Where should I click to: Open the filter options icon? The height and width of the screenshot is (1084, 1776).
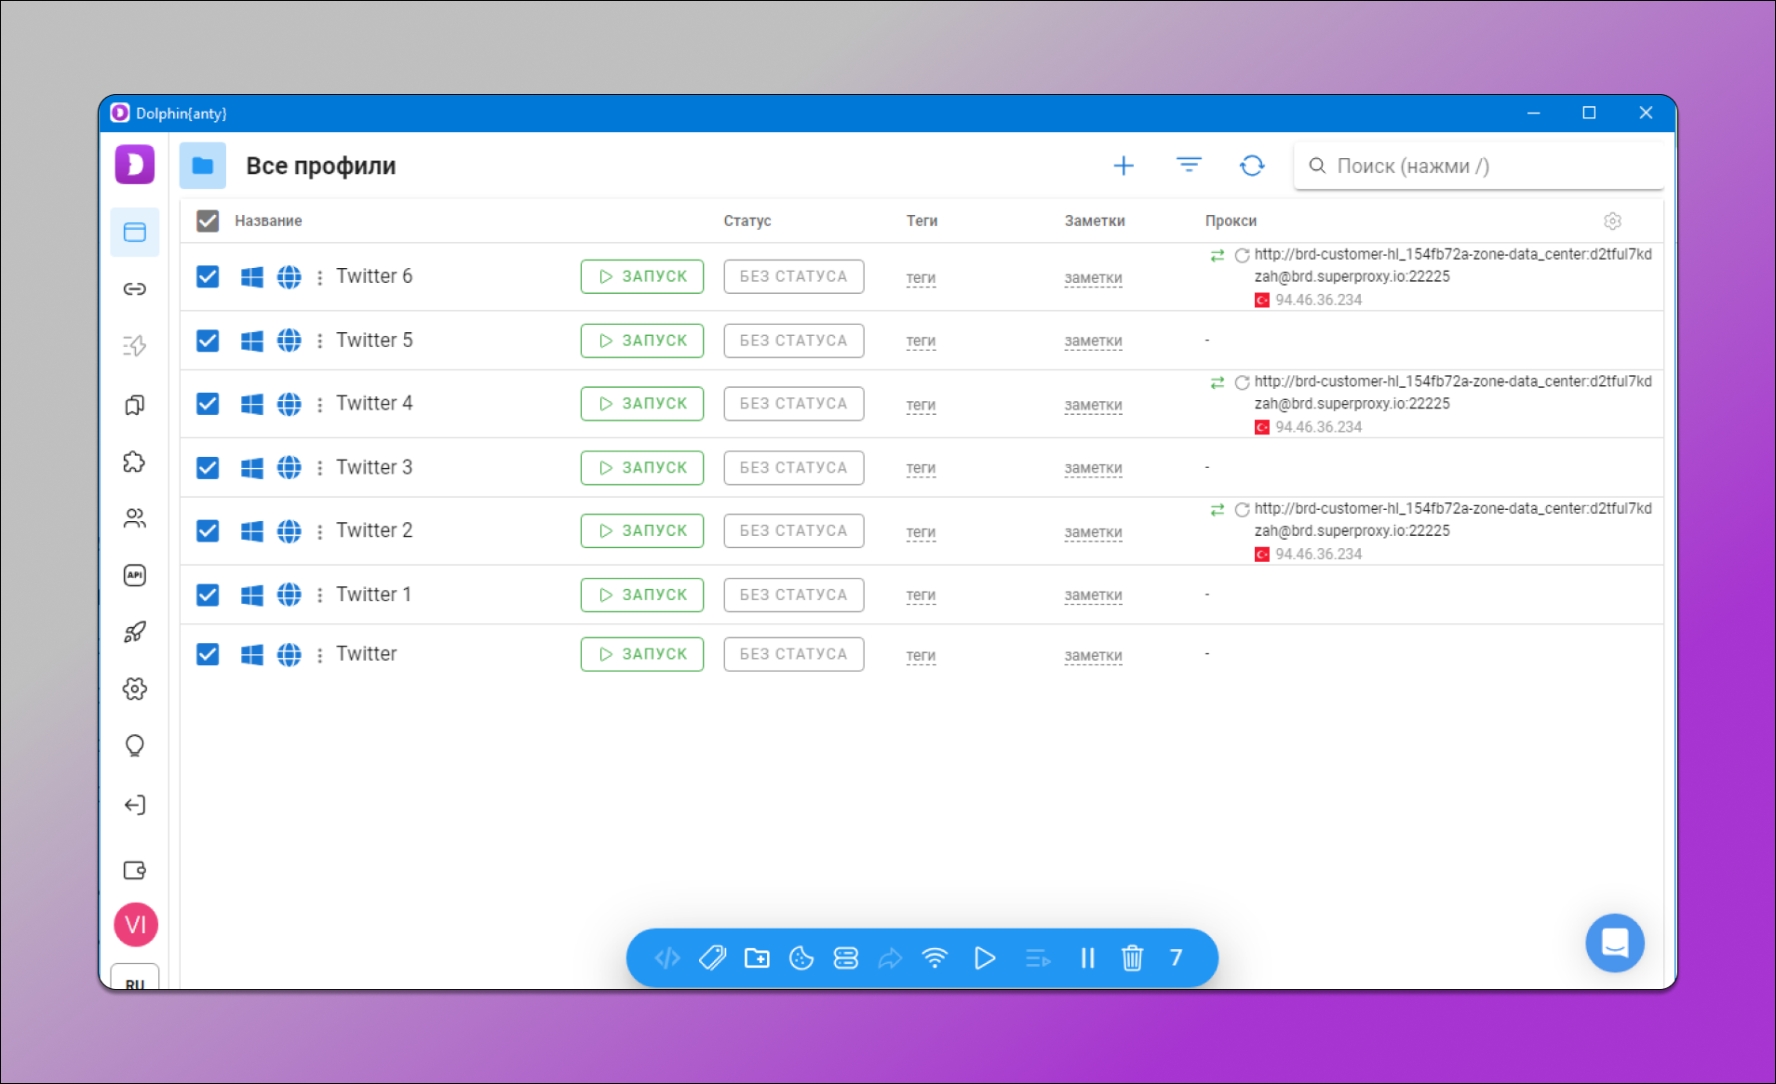coord(1189,166)
